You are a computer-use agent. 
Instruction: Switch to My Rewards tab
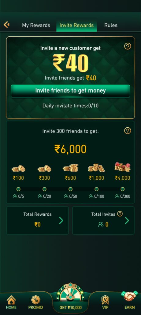pos(36,25)
